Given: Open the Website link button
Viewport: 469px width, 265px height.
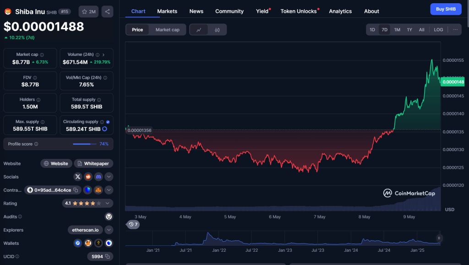Looking at the screenshot, I should pos(56,163).
